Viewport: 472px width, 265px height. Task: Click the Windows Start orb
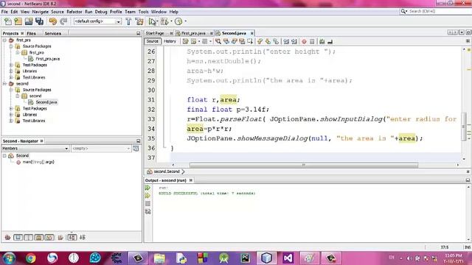pos(9,258)
